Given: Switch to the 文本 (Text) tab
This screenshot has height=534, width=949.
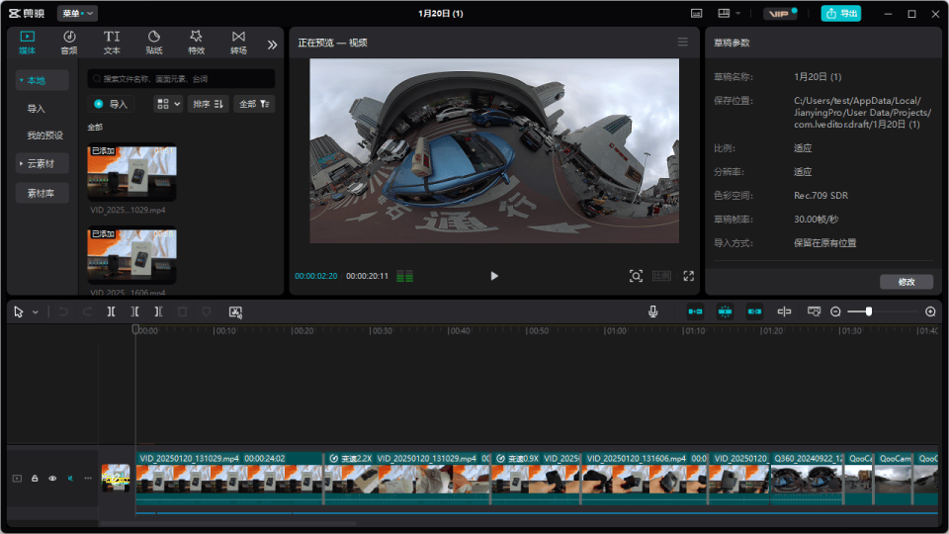Looking at the screenshot, I should (112, 42).
